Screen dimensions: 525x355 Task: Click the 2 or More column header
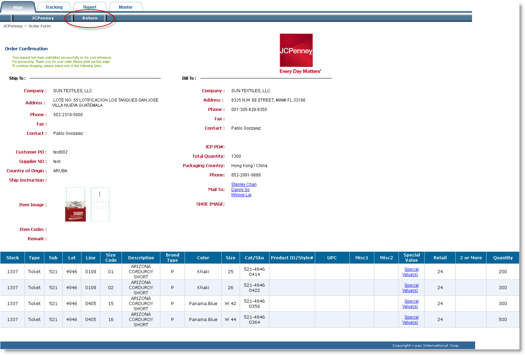pos(471,258)
